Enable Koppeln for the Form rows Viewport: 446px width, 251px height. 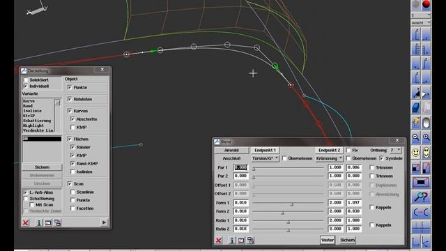pyautogui.click(x=371, y=207)
